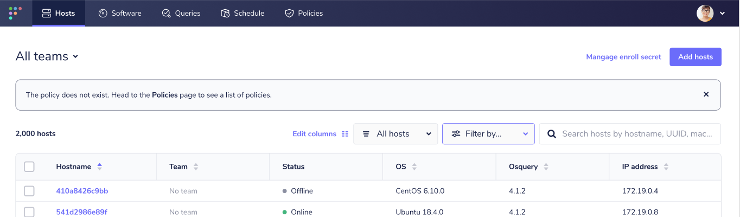Select the 410a8426c9bb row checkbox
Screen dimensions: 740x217
point(29,191)
